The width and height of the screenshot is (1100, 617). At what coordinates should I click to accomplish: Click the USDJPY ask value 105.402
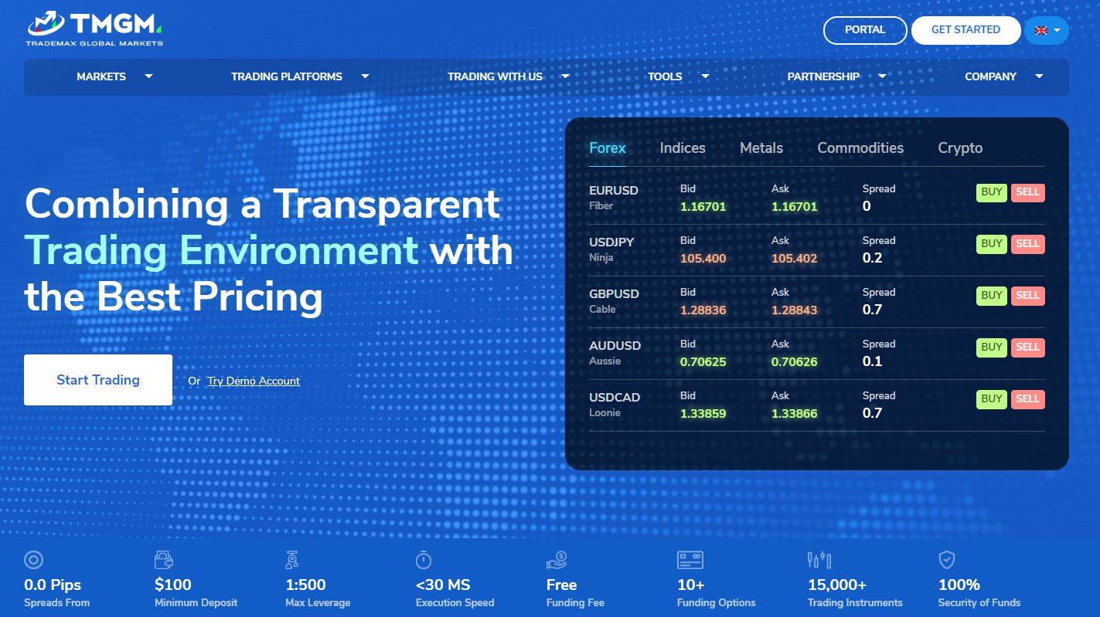tap(794, 259)
